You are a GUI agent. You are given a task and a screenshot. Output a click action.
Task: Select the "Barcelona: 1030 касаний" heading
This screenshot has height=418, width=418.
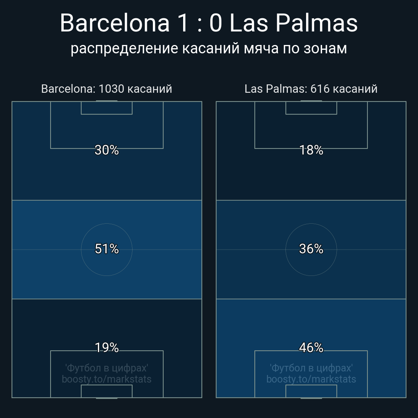tap(107, 89)
